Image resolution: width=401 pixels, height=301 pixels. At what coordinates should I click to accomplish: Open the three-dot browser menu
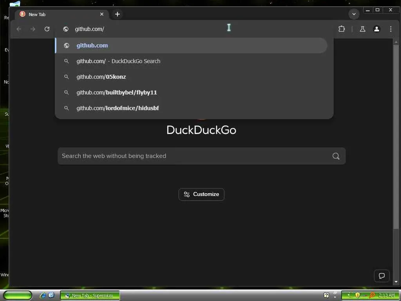pyautogui.click(x=390, y=29)
